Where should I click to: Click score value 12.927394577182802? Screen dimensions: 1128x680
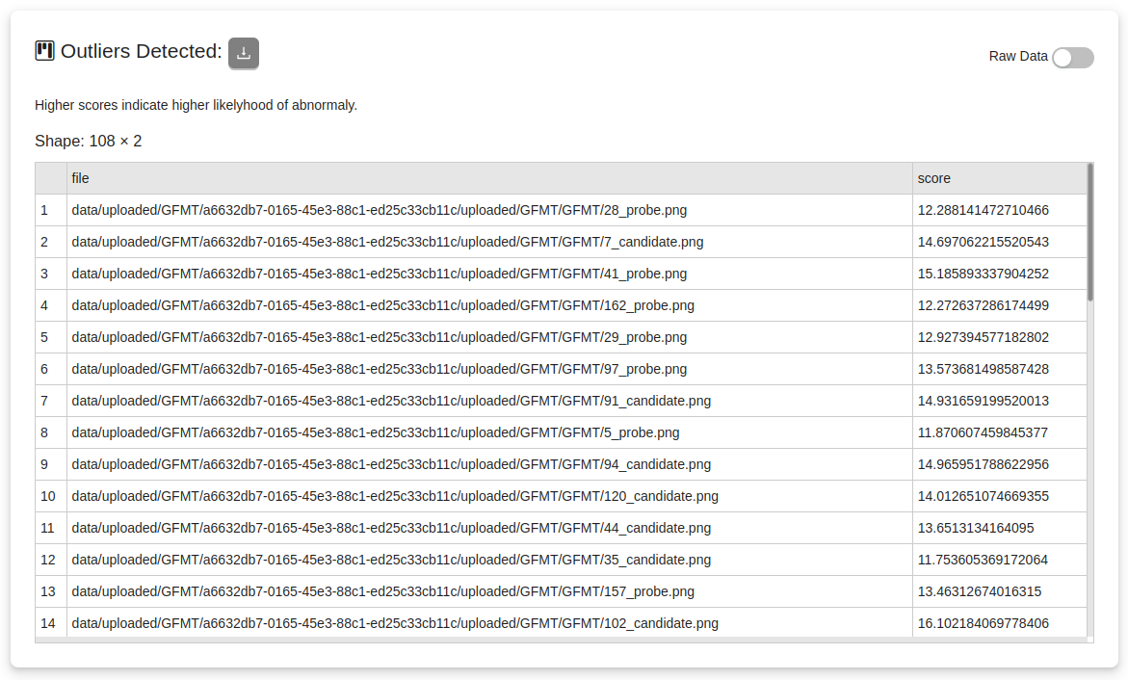983,337
